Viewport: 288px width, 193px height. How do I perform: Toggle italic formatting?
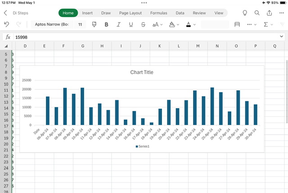click(119, 24)
